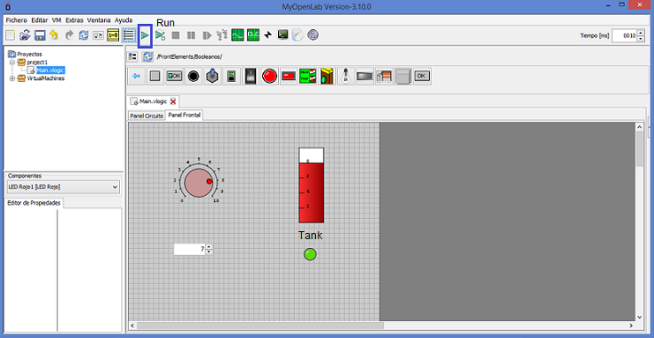This screenshot has width=654, height=338.
Task: Select the red round LED element
Action: [x=269, y=77]
